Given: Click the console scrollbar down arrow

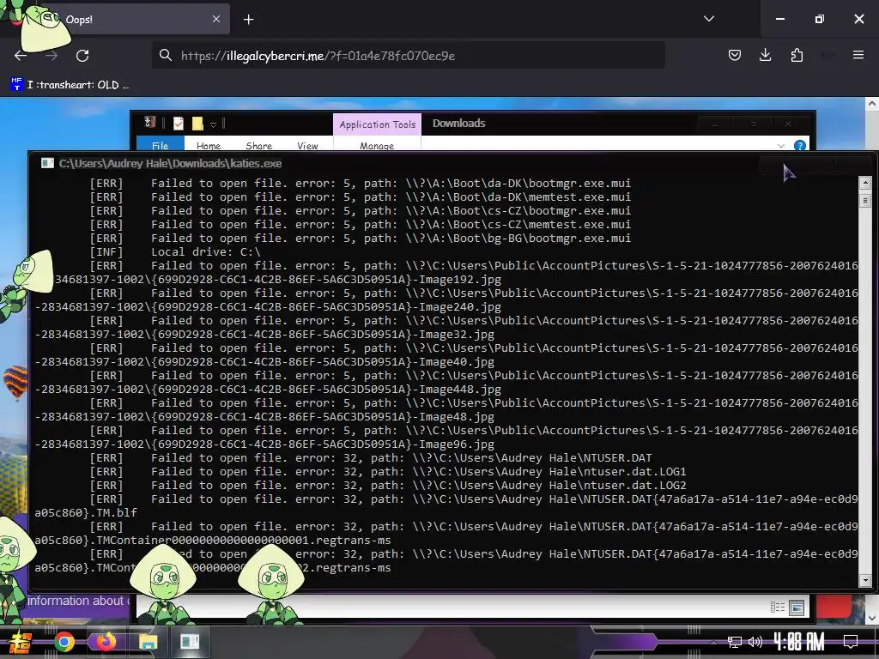Looking at the screenshot, I should point(865,581).
